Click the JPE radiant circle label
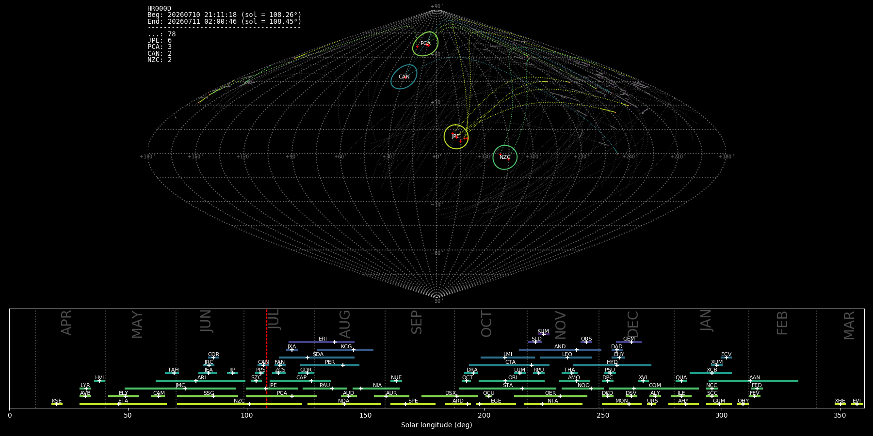This screenshot has width=873, height=436. coord(456,137)
